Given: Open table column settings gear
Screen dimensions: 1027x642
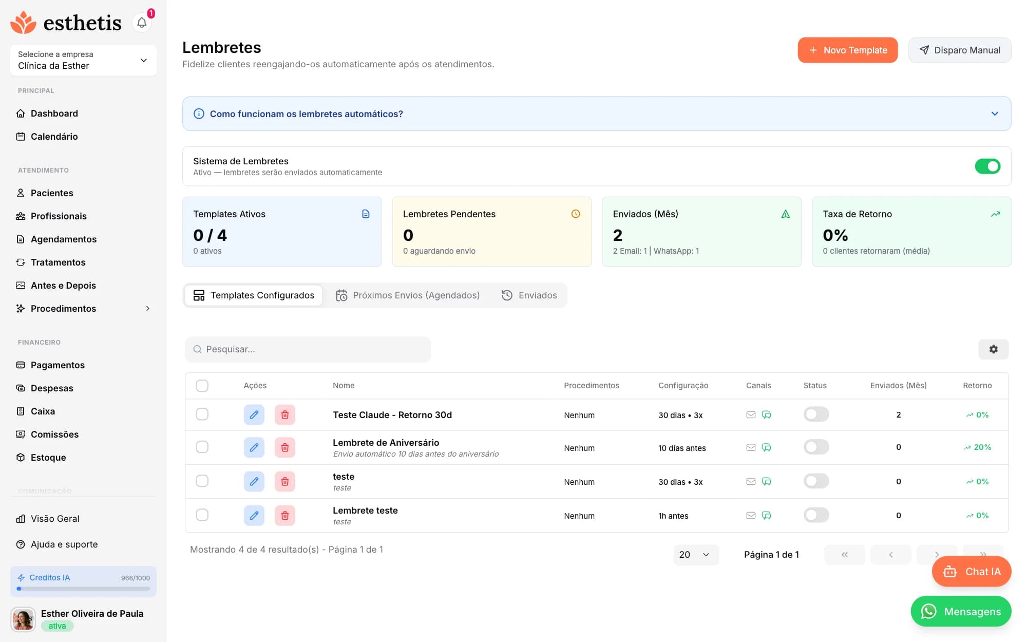Looking at the screenshot, I should 993,349.
